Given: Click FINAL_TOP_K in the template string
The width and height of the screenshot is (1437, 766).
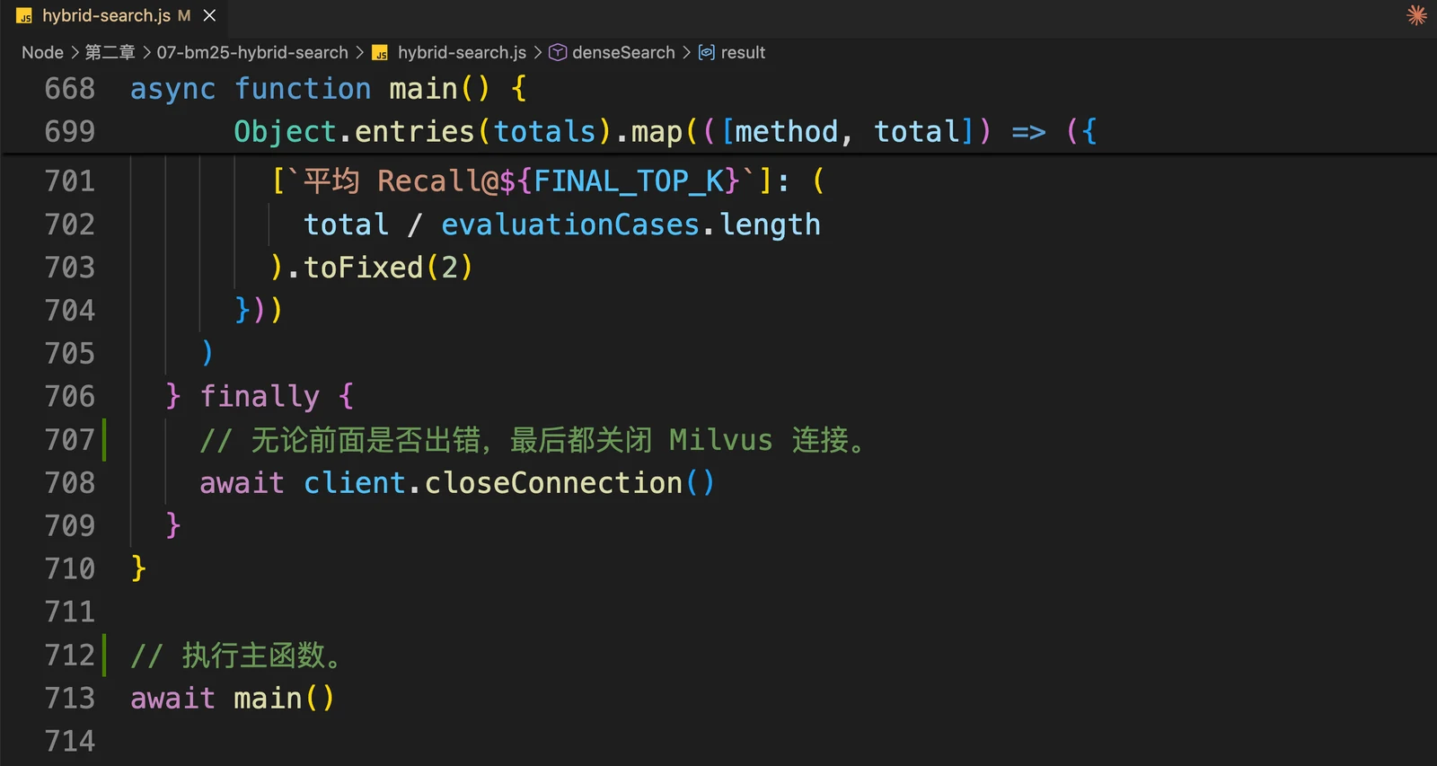Looking at the screenshot, I should [x=628, y=181].
